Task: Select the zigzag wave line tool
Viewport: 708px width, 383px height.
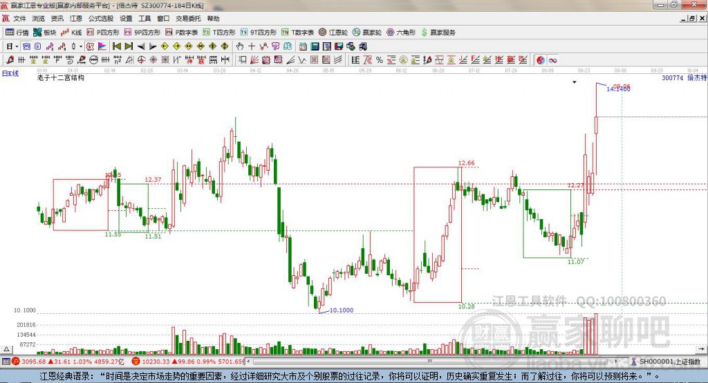Action: (301, 59)
